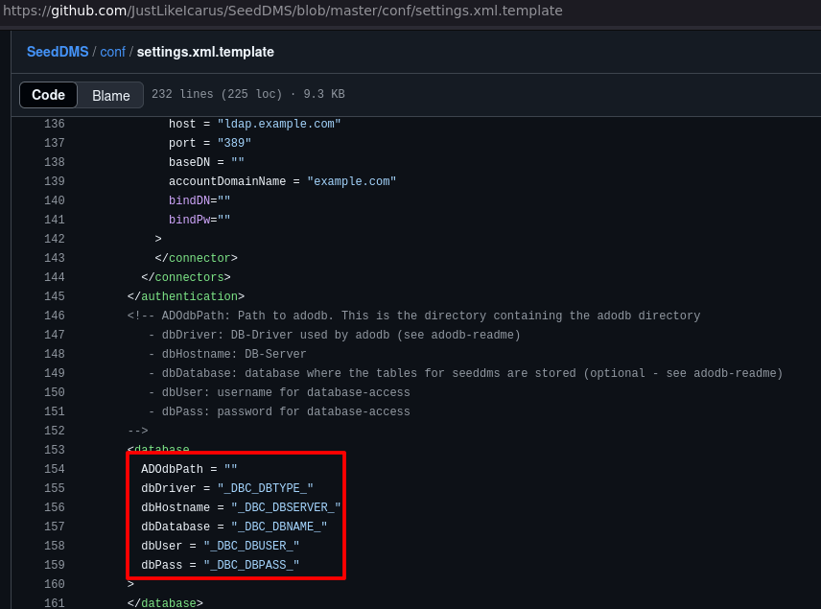
Task: Switch to the Blame view tab
Action: point(111,95)
